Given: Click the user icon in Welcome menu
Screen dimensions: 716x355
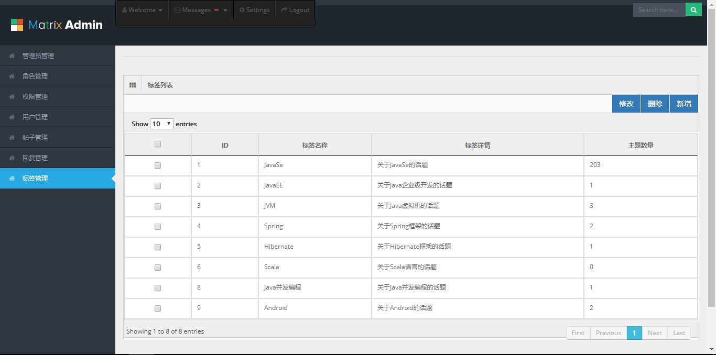Looking at the screenshot, I should coord(124,10).
